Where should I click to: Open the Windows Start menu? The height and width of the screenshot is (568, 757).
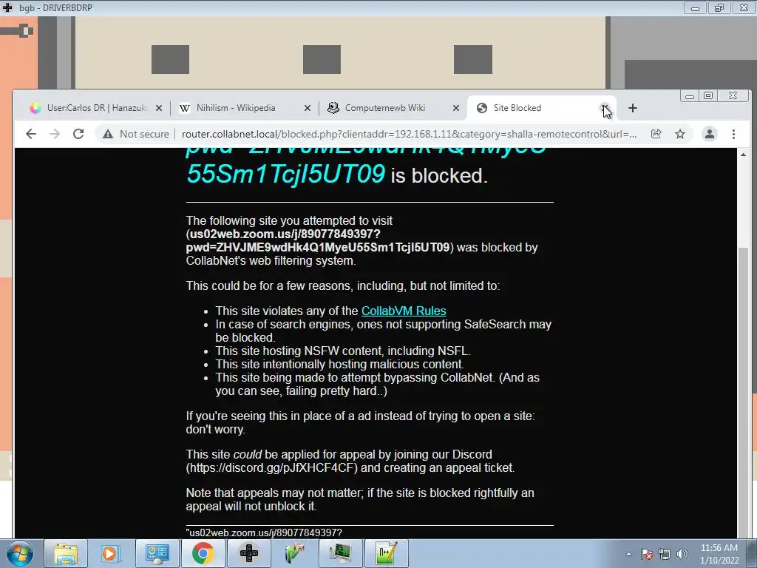18,553
